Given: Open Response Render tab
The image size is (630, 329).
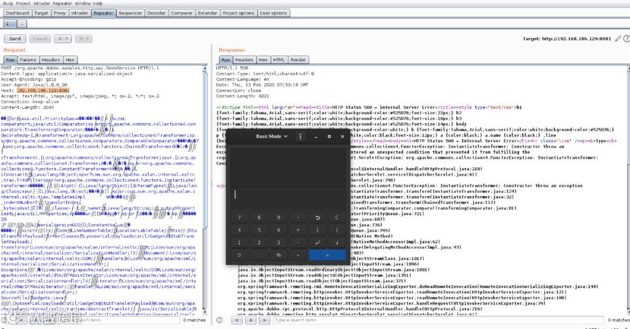Looking at the screenshot, I should 297,60.
